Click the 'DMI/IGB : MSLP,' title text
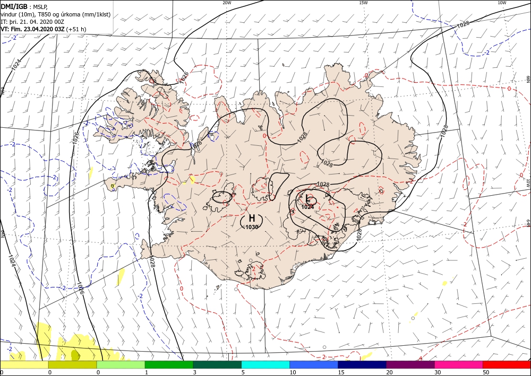531x376 pixels. click(24, 6)
